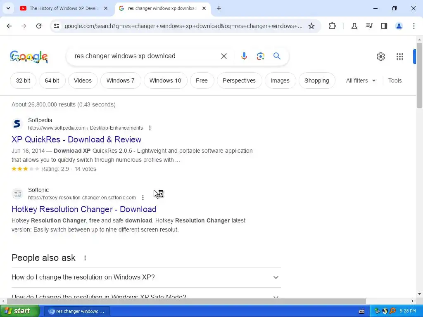The image size is (423, 317).
Task: Switch to Images results
Action: point(280,80)
